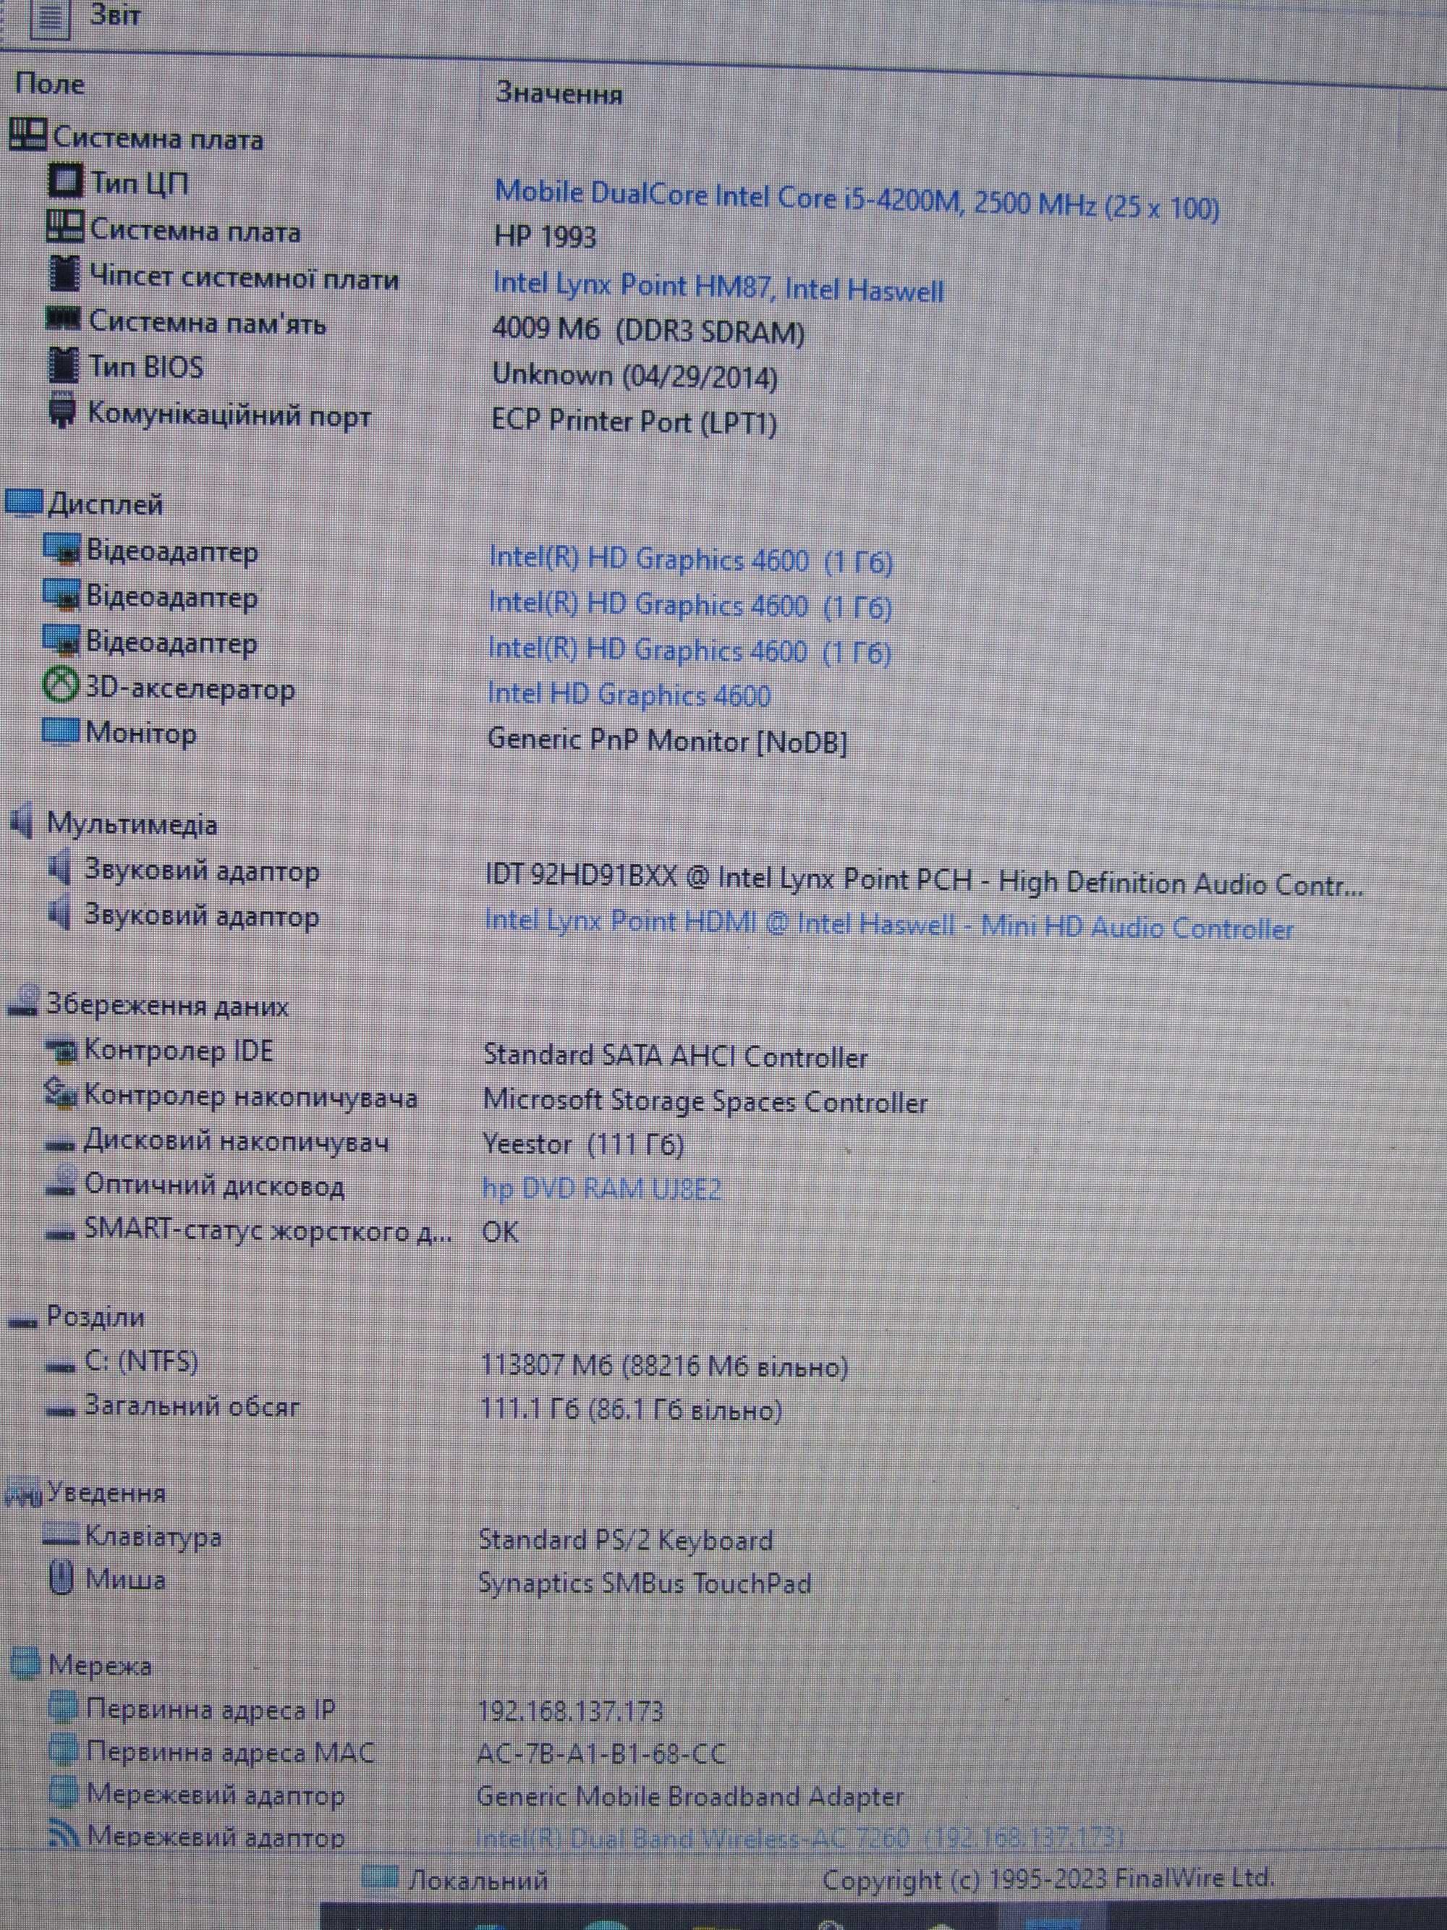Click the Значення column header

(559, 93)
